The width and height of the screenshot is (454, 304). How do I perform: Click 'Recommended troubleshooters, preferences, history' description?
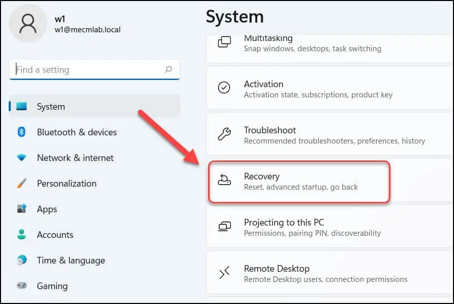335,141
